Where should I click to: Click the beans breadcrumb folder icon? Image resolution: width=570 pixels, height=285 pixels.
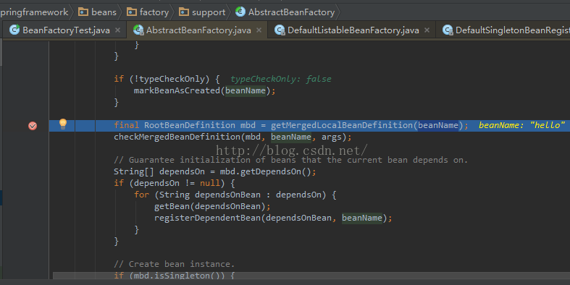point(83,12)
